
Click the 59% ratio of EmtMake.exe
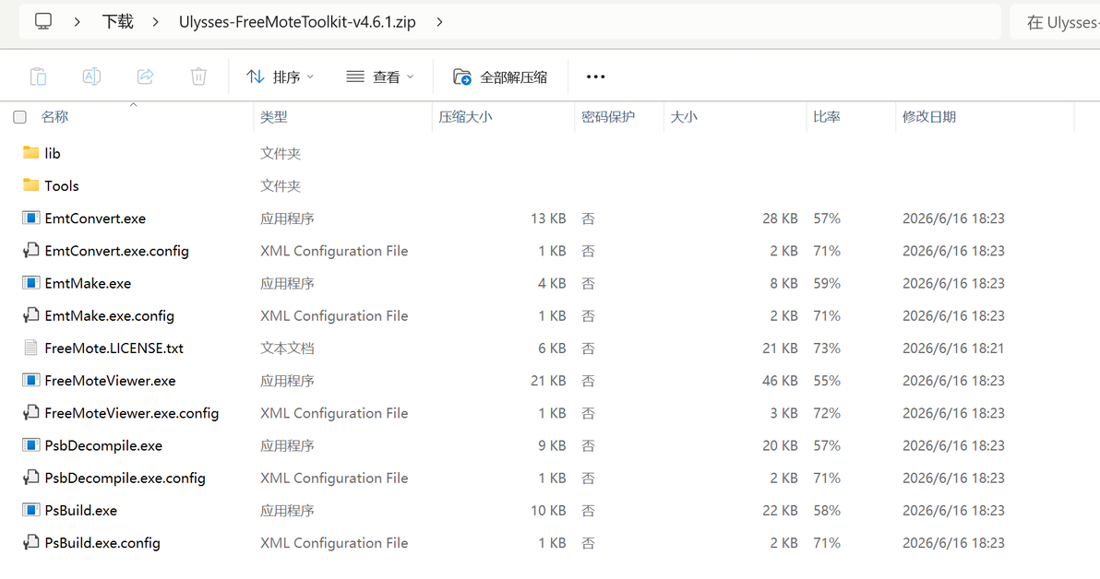click(x=827, y=283)
